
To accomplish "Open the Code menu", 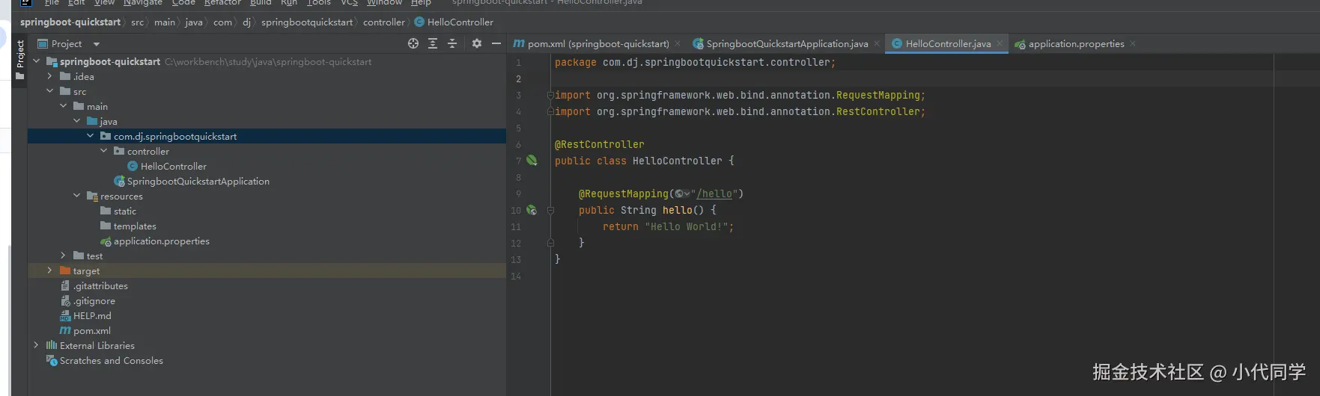I will (x=183, y=3).
